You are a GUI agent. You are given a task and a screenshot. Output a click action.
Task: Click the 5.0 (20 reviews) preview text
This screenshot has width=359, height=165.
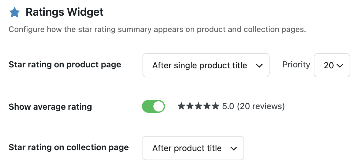tap(253, 106)
